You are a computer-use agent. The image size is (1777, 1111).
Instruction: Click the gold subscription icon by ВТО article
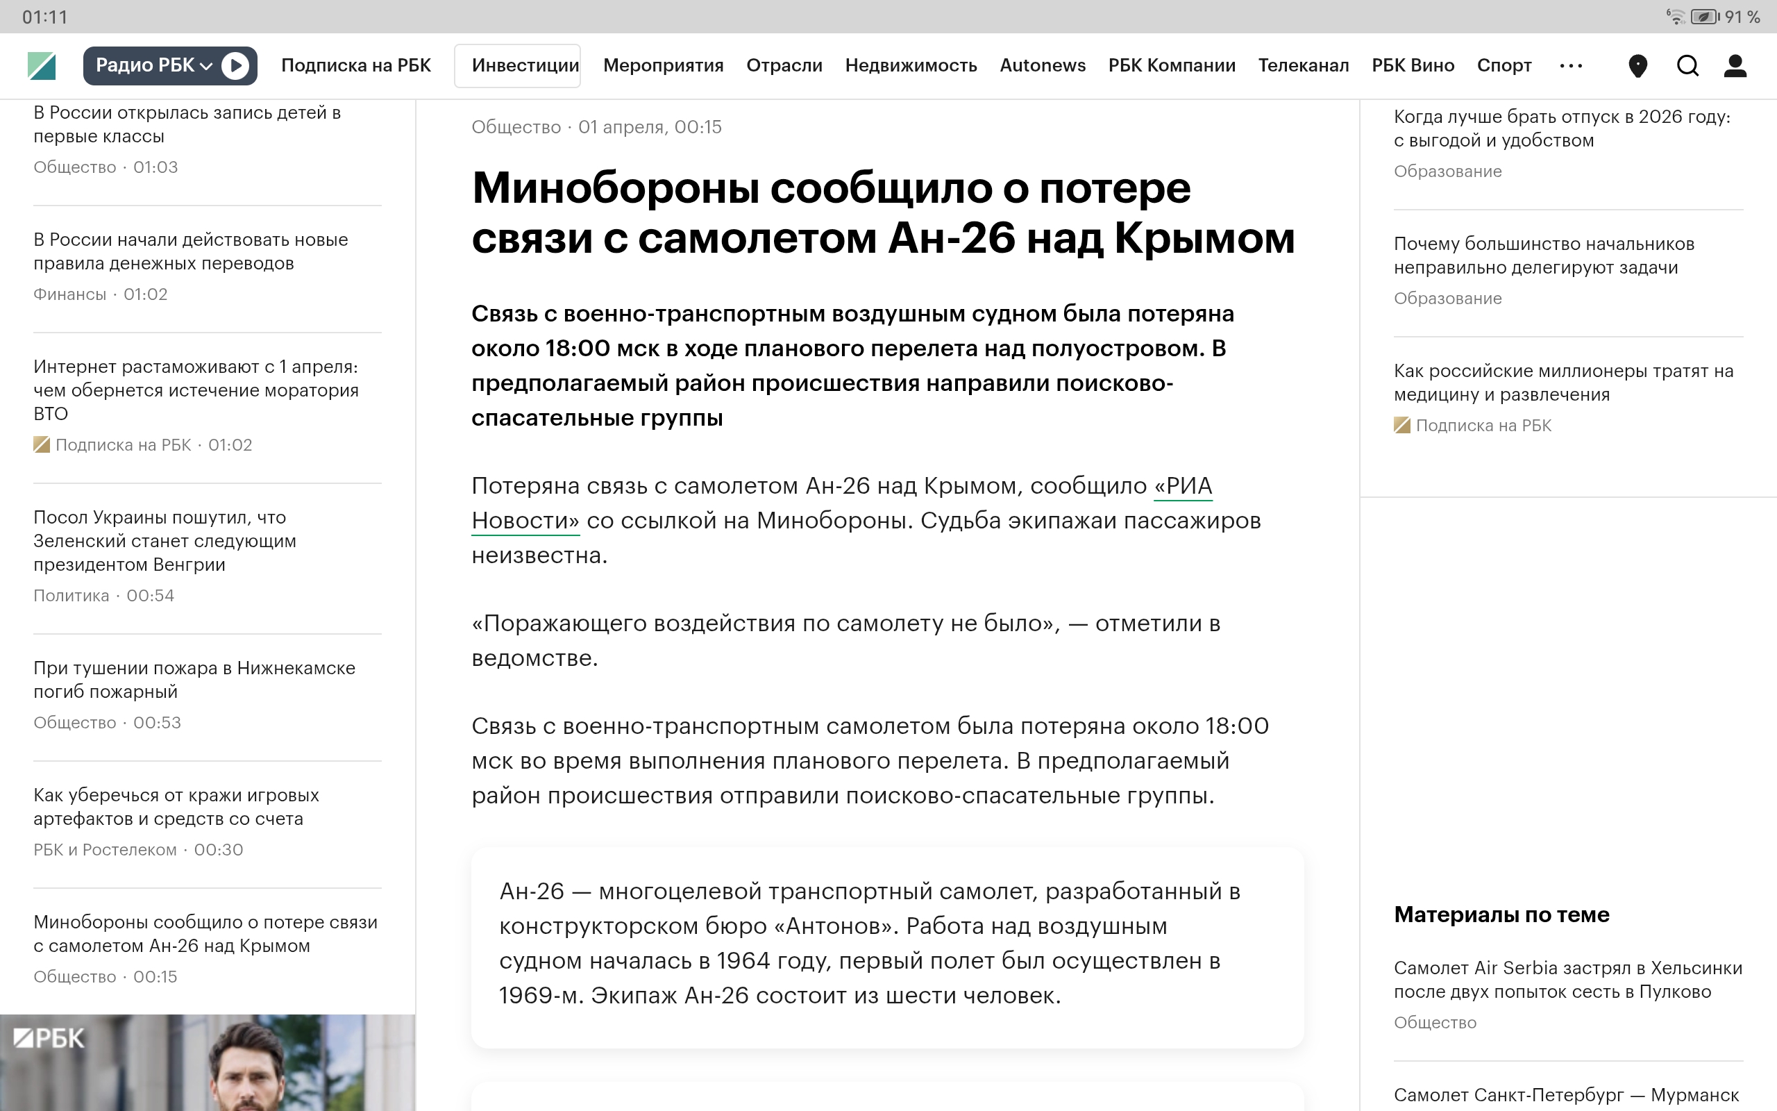coord(42,444)
